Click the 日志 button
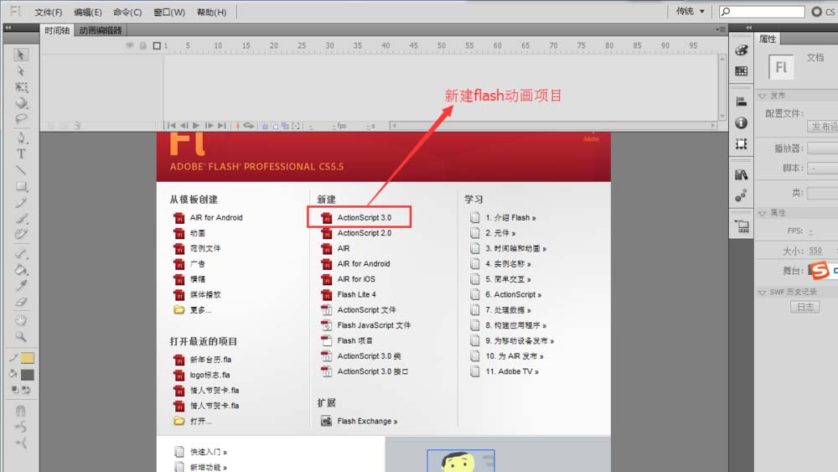 804,307
